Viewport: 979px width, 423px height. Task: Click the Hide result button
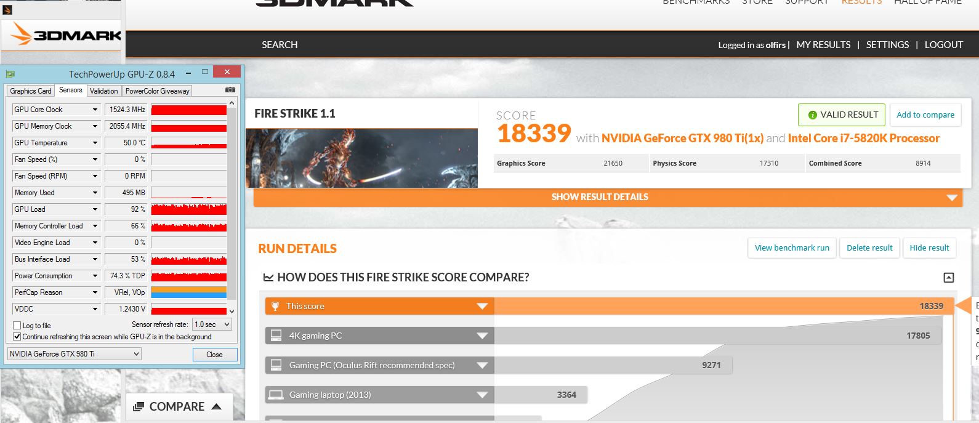coord(929,248)
